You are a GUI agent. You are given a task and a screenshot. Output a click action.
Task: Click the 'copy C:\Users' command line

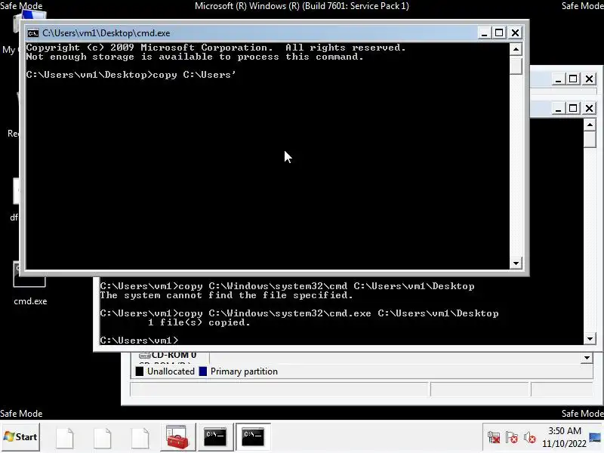pyautogui.click(x=131, y=75)
